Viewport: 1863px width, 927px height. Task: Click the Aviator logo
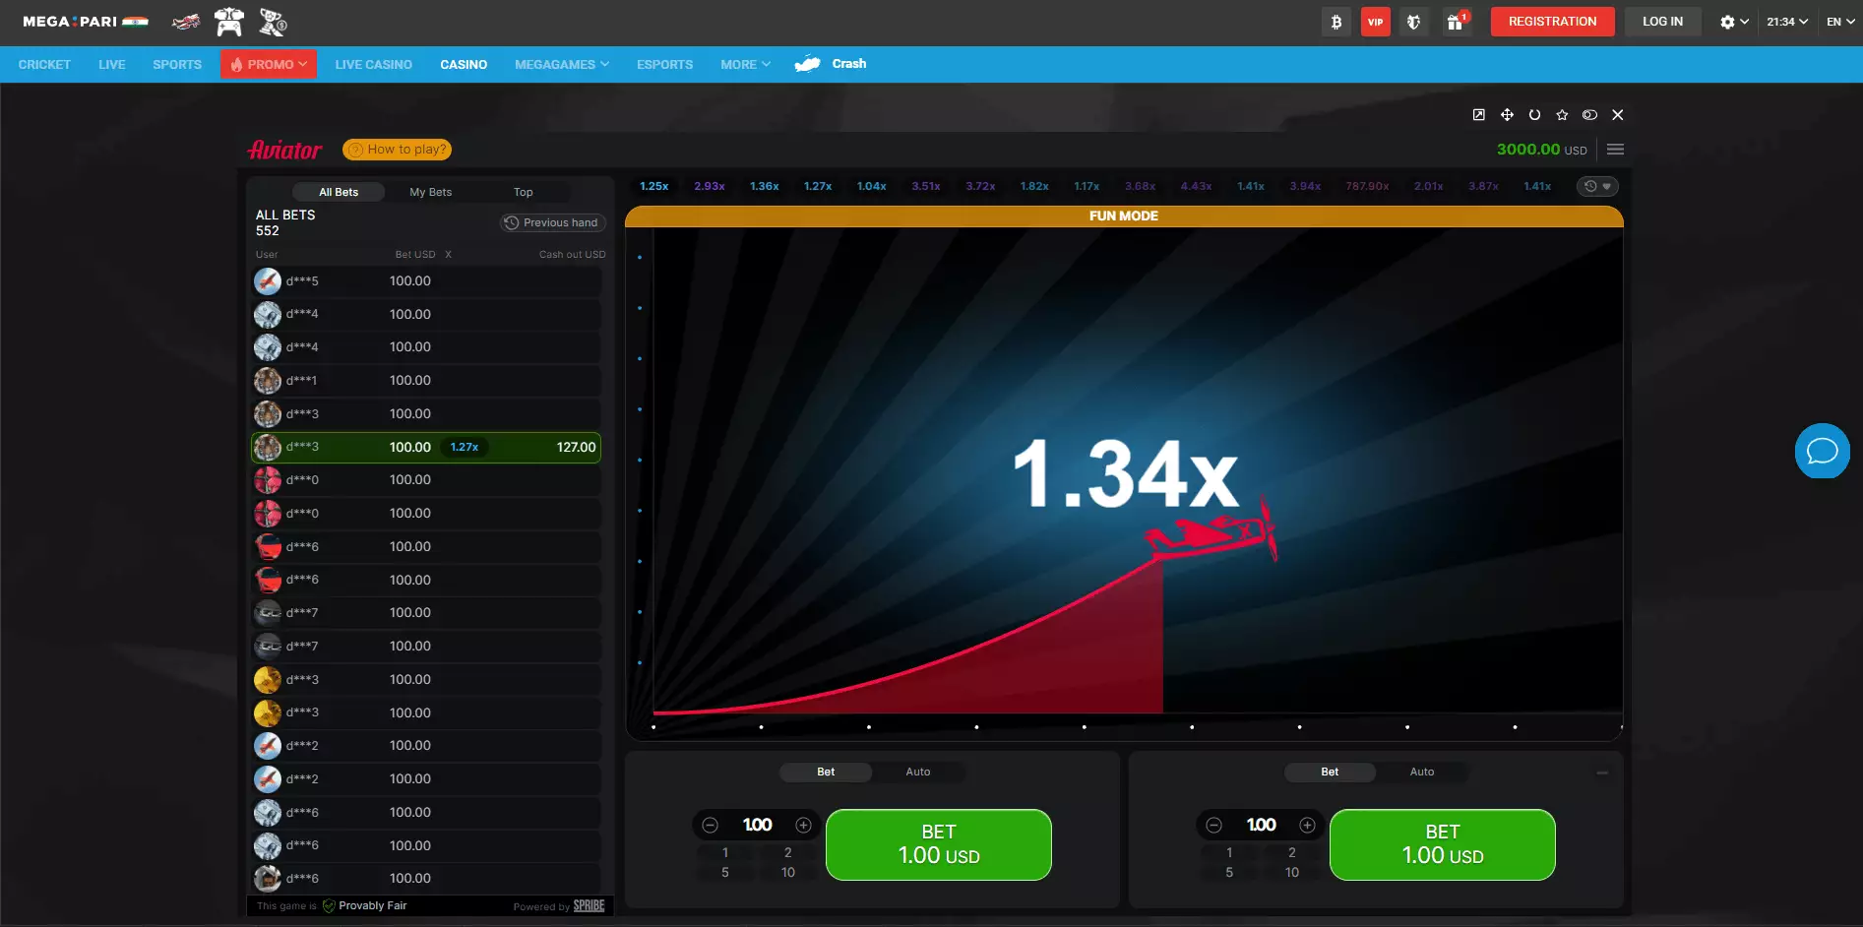point(284,150)
